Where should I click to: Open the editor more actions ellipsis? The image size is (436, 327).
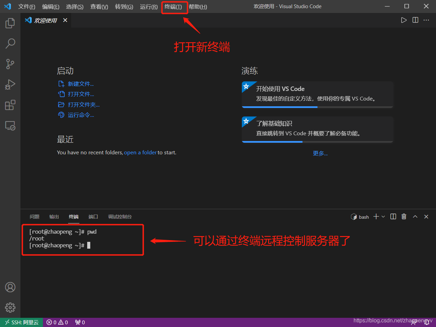[x=426, y=20]
